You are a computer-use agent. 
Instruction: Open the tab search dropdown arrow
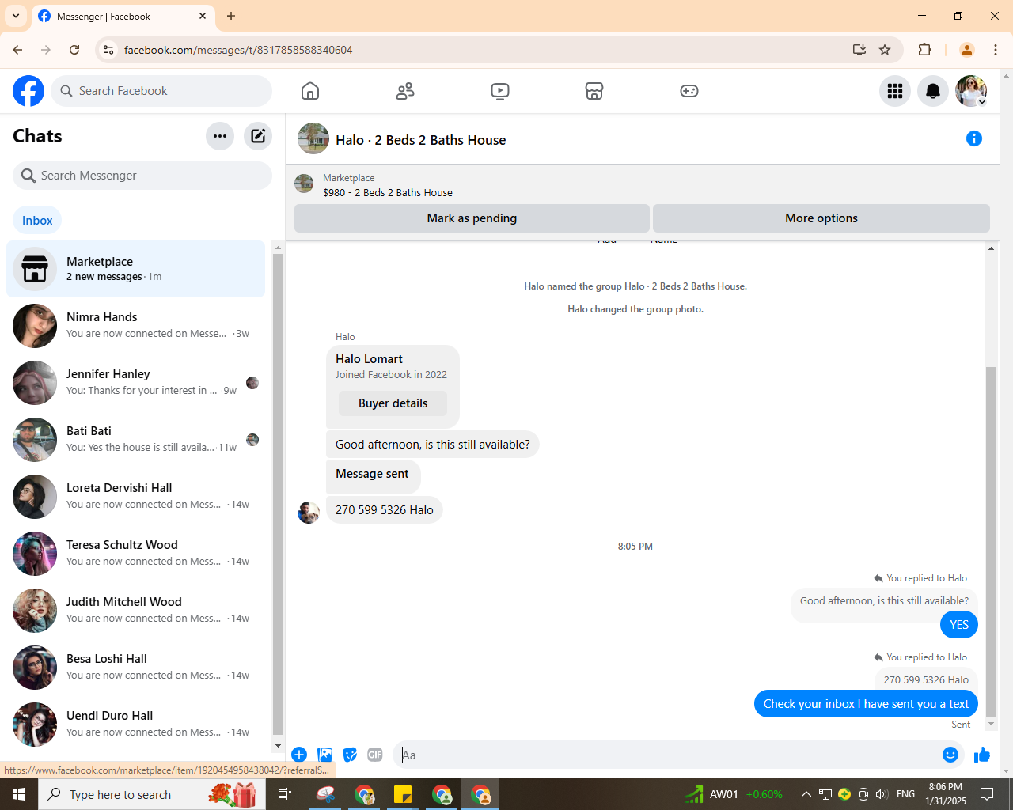point(16,16)
